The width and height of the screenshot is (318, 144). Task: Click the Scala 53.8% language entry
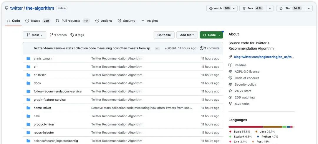[240, 131]
